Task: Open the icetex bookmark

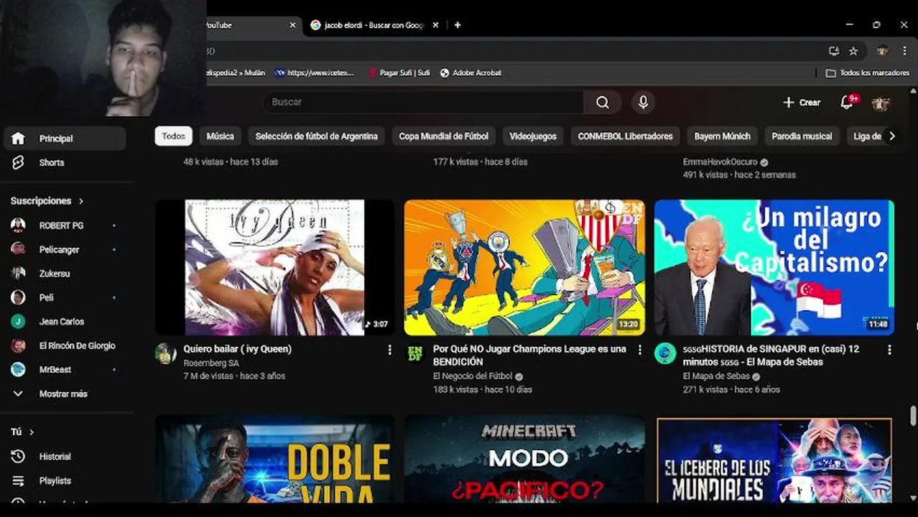Action: tap(315, 73)
